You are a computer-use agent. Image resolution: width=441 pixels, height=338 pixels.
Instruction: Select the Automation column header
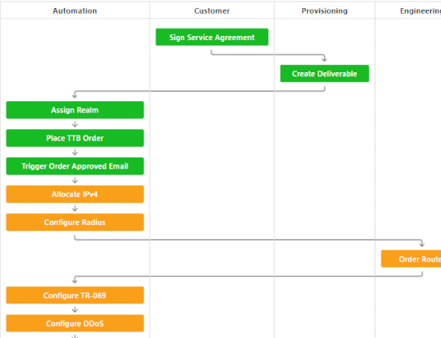(75, 10)
